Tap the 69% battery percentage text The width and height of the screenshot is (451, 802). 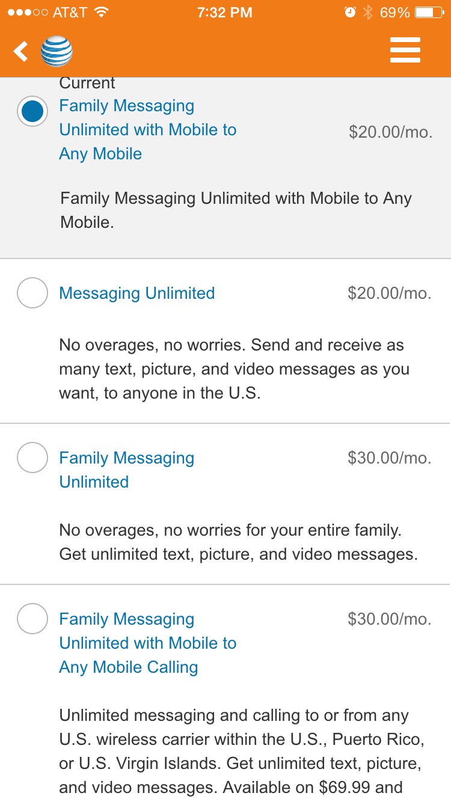pyautogui.click(x=394, y=13)
